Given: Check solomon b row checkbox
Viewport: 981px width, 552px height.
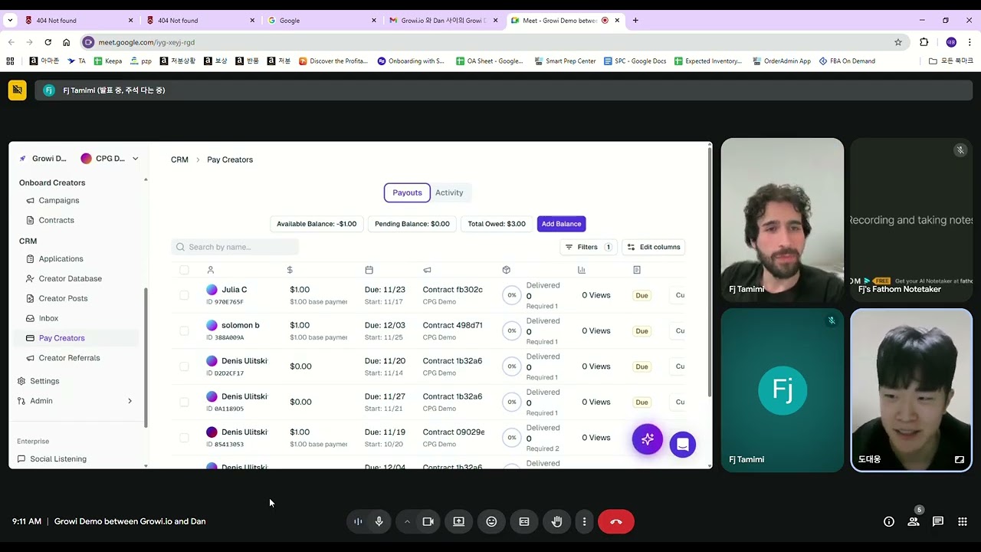Looking at the screenshot, I should [x=184, y=330].
